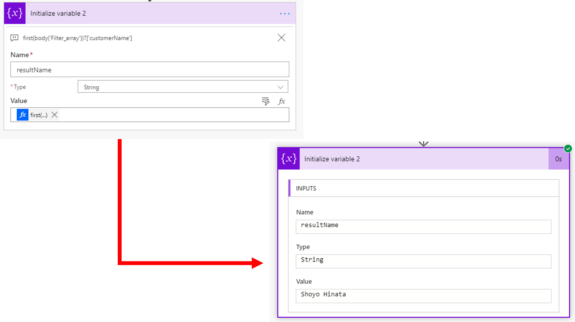Click the INPUTS section header
Viewport: 575px width, 322px height.
pyautogui.click(x=423, y=188)
